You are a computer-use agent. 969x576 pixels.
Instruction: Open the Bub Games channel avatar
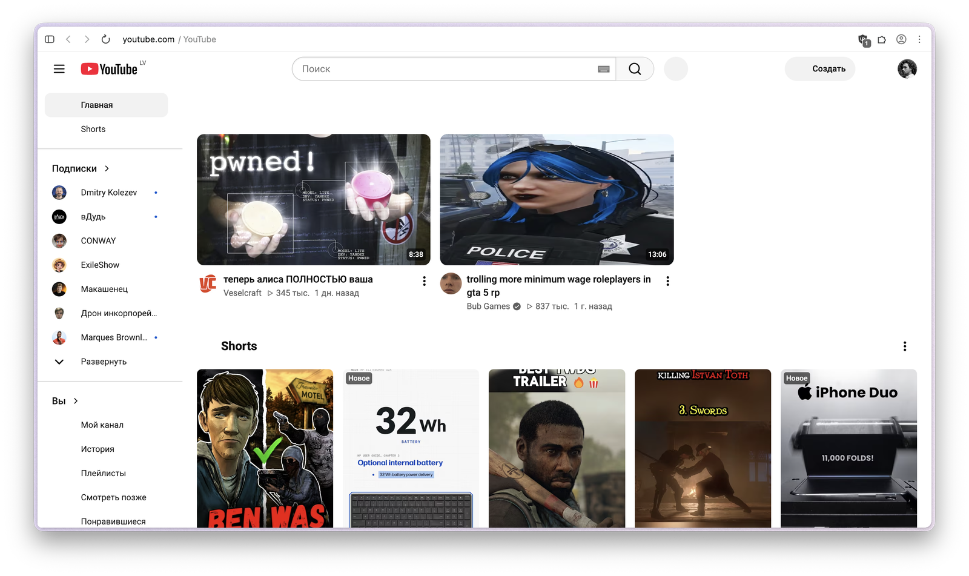coord(451,283)
